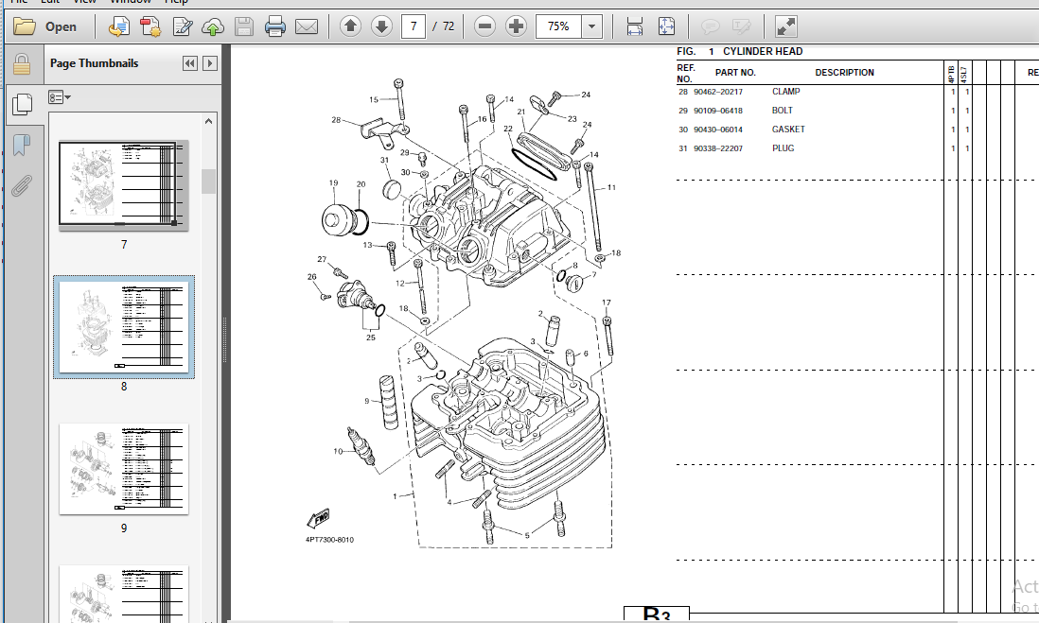Click part number 90462-20217
The width and height of the screenshot is (1039, 623).
tap(718, 92)
